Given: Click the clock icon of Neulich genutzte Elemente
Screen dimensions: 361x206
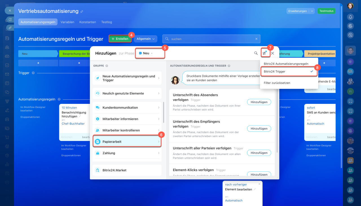Looking at the screenshot, I should pos(97,93).
